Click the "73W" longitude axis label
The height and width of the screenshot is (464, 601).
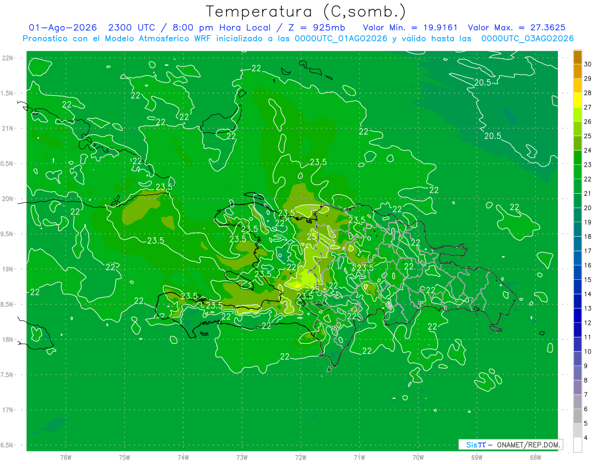click(x=242, y=457)
